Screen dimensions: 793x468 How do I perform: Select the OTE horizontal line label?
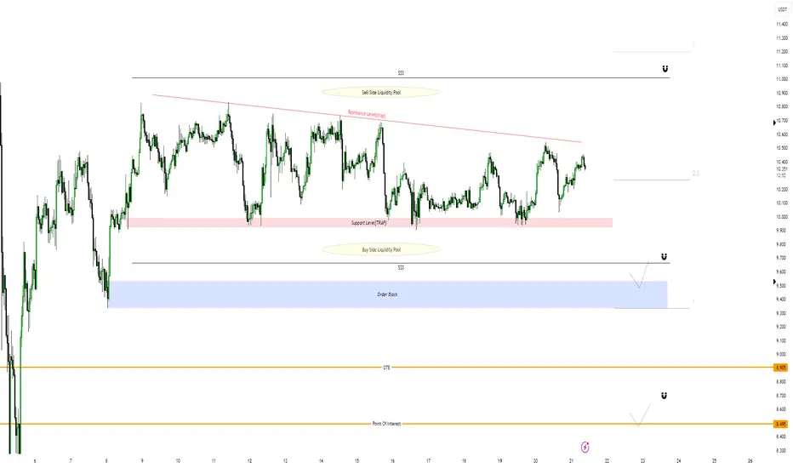[x=386, y=368]
